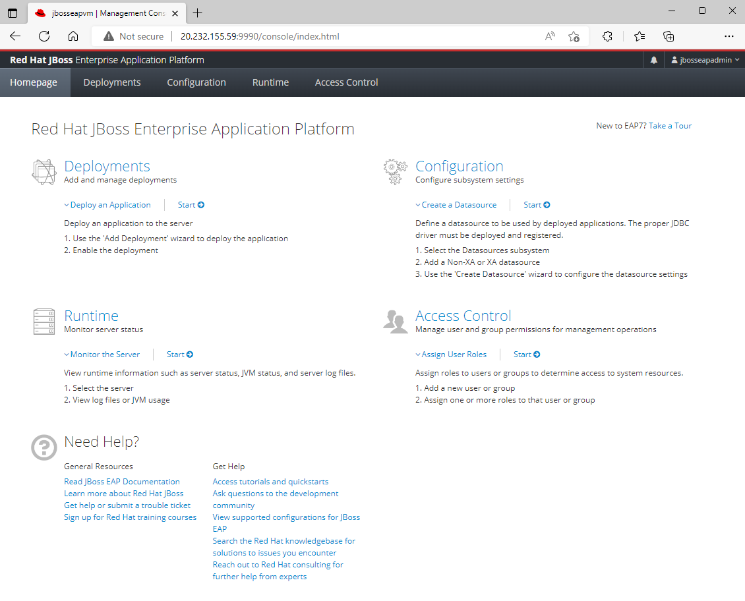Start the Create a Datasource task
745x601 pixels.
537,204
